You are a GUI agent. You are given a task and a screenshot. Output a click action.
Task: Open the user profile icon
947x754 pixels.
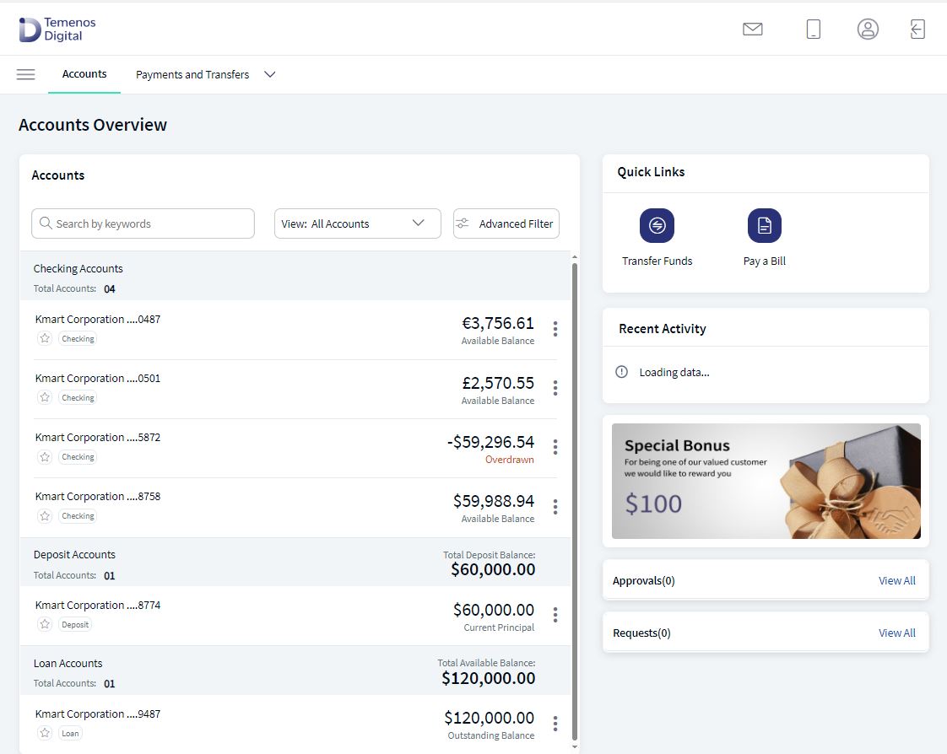[868, 29]
